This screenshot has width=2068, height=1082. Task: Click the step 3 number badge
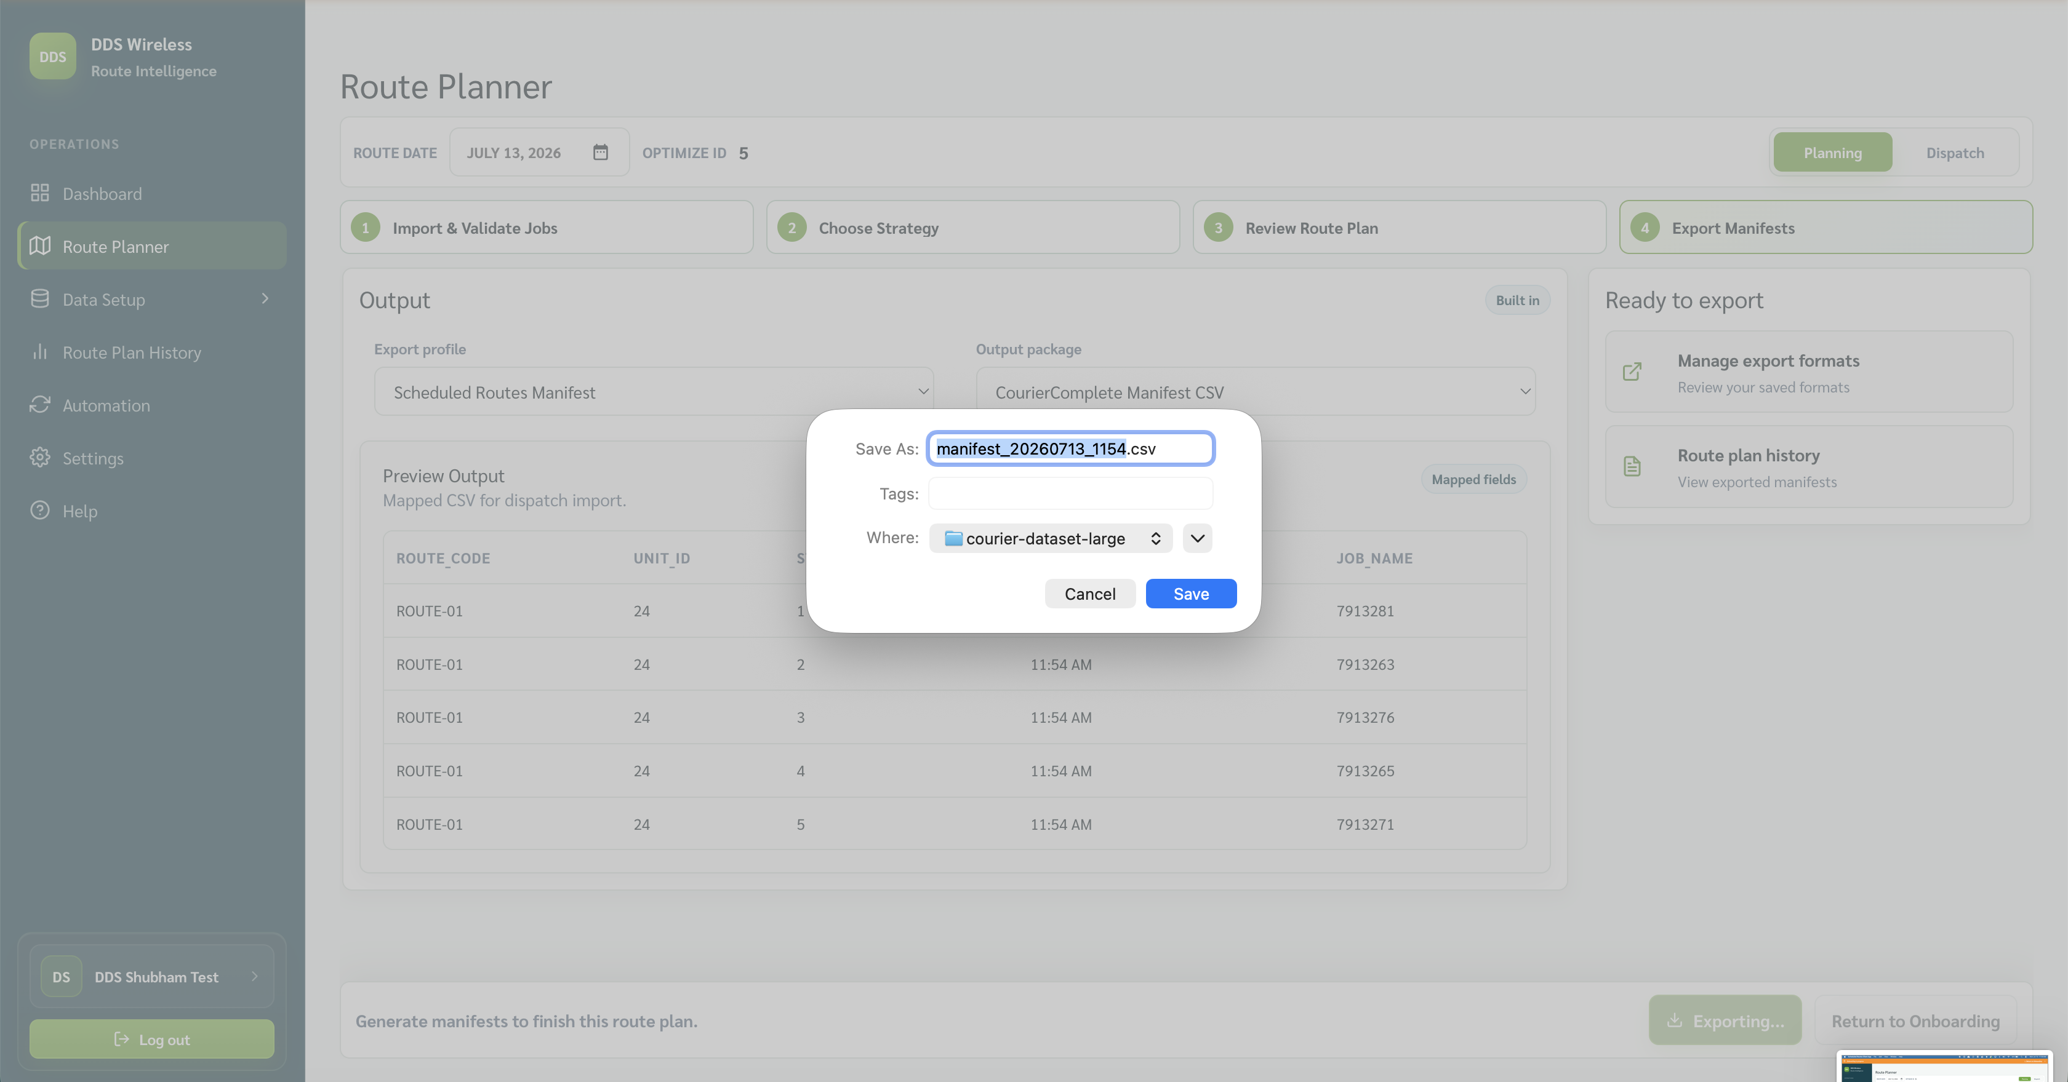1218,228
